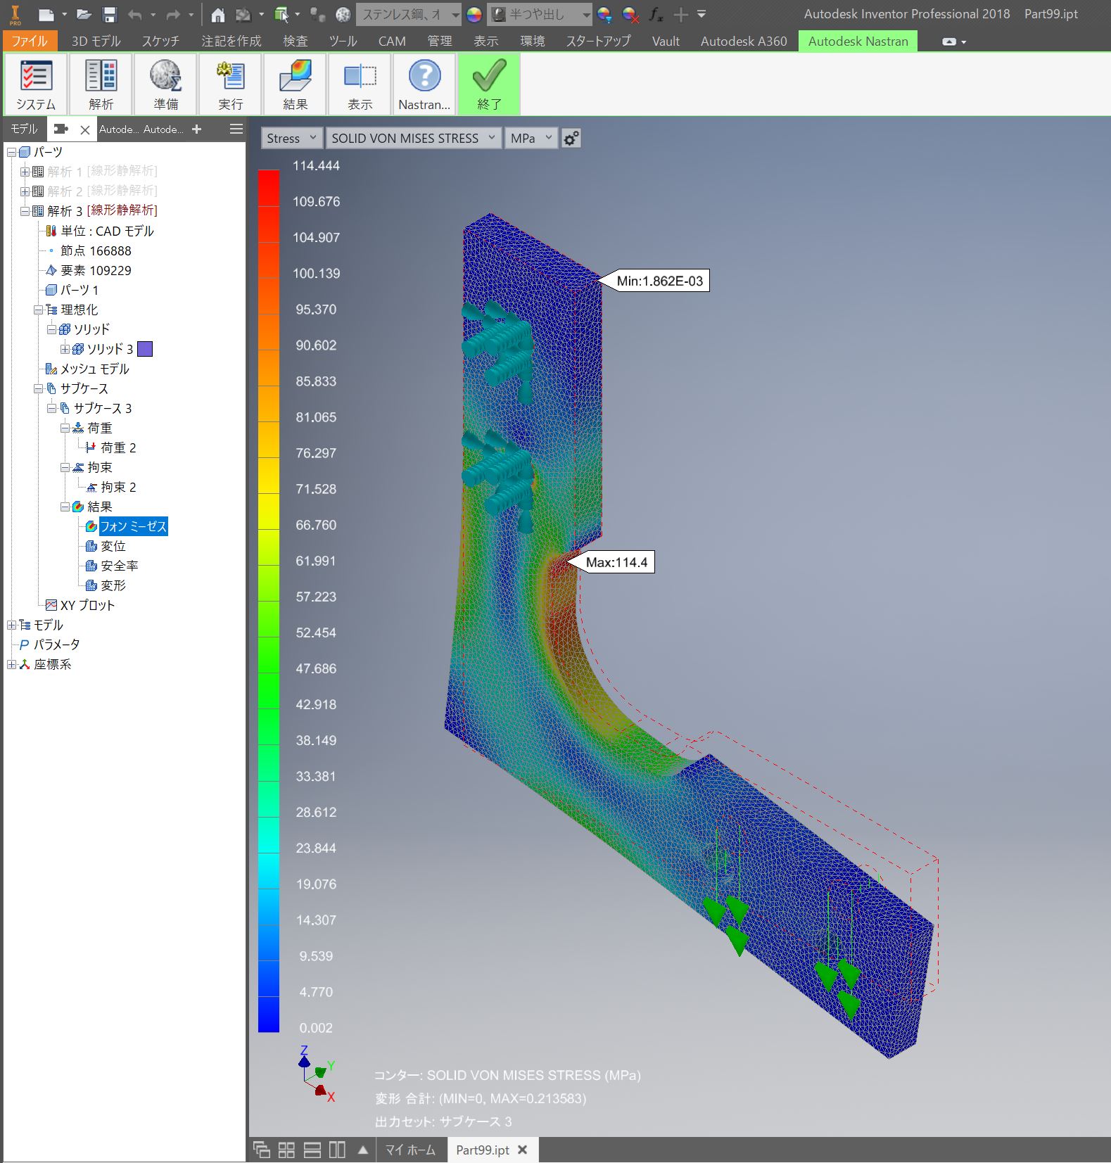Open the ファイル menu
This screenshot has height=1163, width=1111.
(30, 41)
